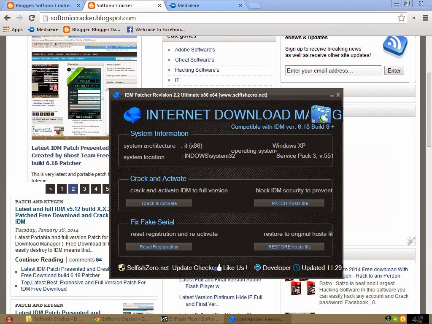Screen dimensions: 432x324
Task: Open Chrome Softonic Cracker taskbar item
Action: point(121,319)
